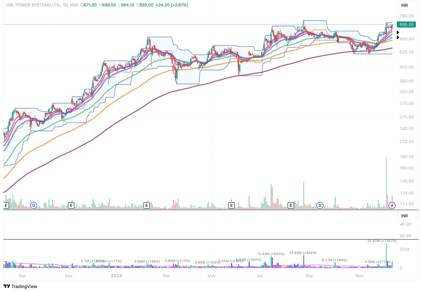Click the 111.00 price axis label
The width and height of the screenshot is (422, 292).
pyautogui.click(x=407, y=204)
